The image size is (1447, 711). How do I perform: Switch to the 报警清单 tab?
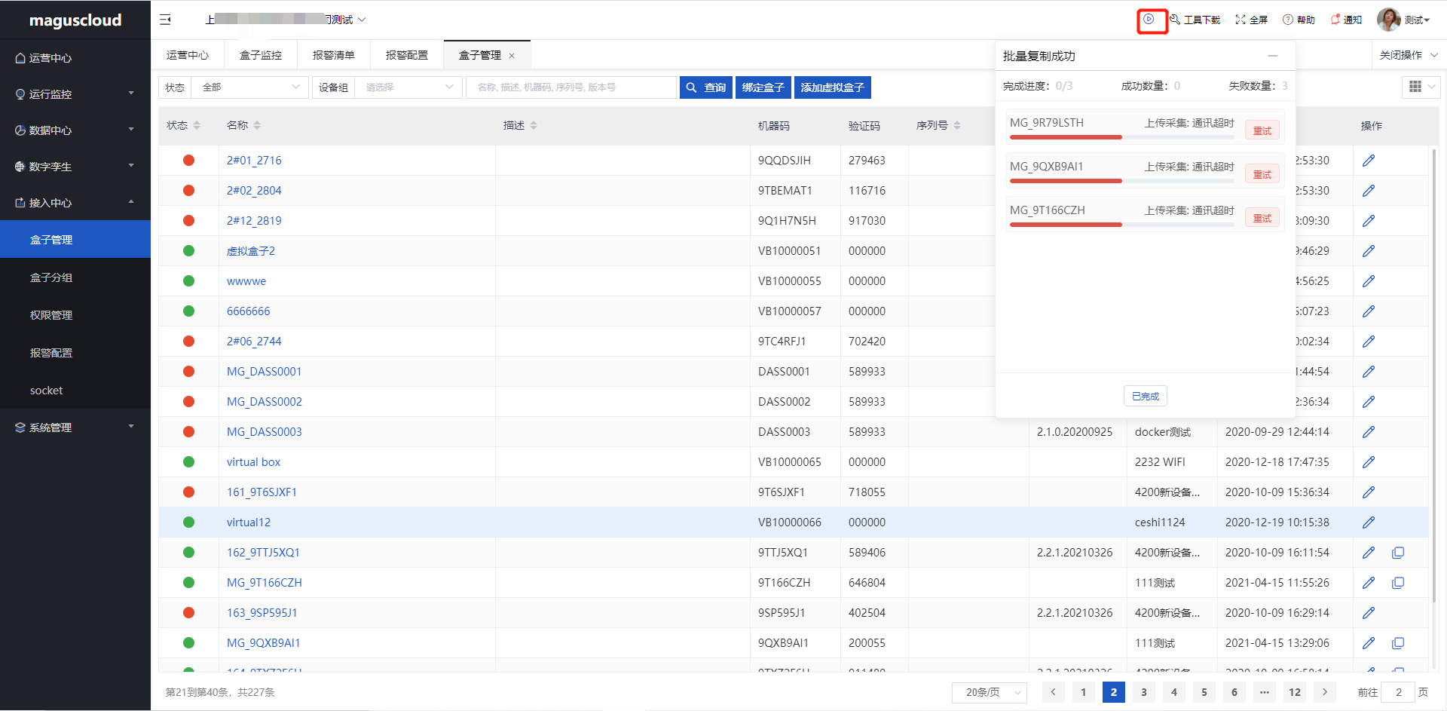click(334, 55)
